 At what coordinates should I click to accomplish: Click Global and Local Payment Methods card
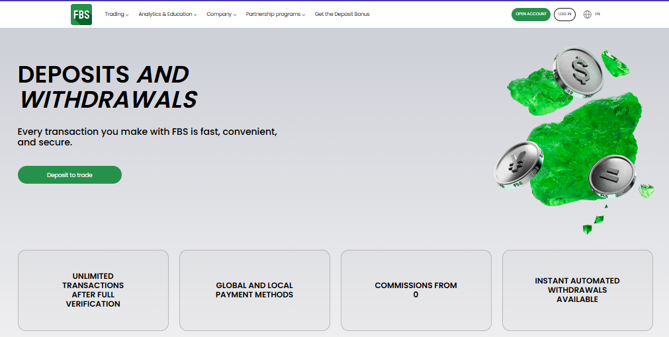pos(254,290)
